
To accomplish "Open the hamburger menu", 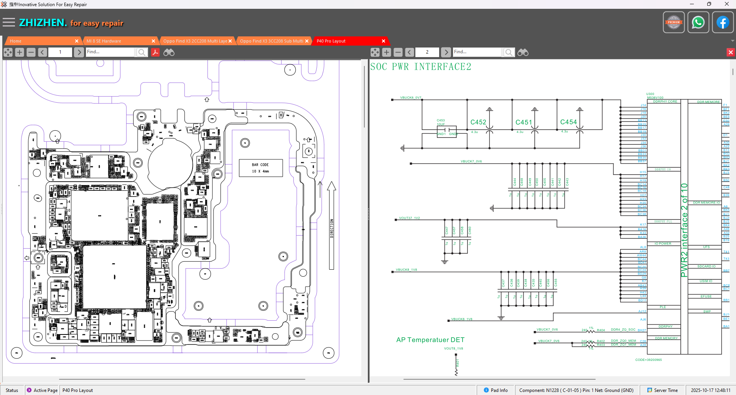I will pos(9,23).
